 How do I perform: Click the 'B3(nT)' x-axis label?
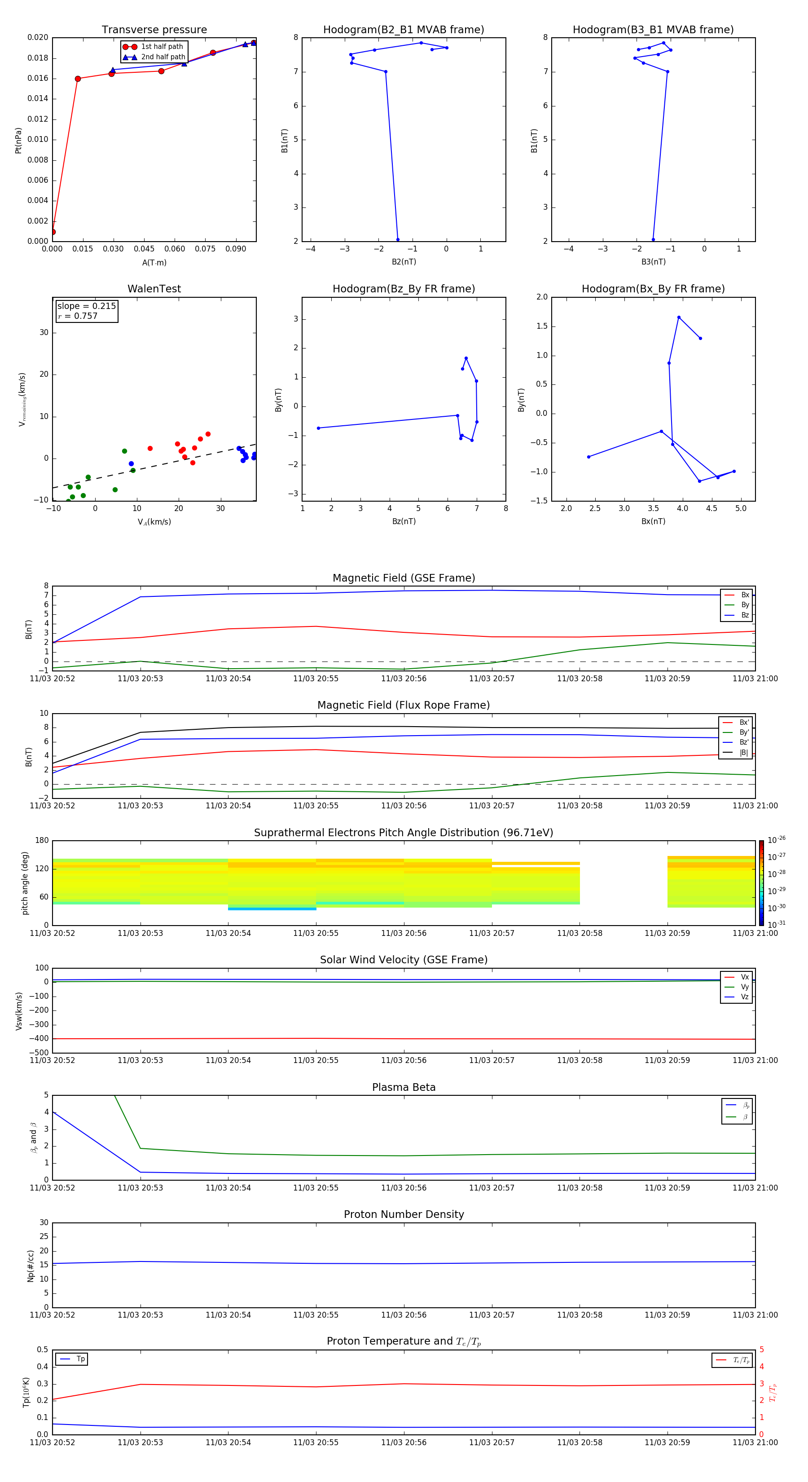tap(653, 262)
